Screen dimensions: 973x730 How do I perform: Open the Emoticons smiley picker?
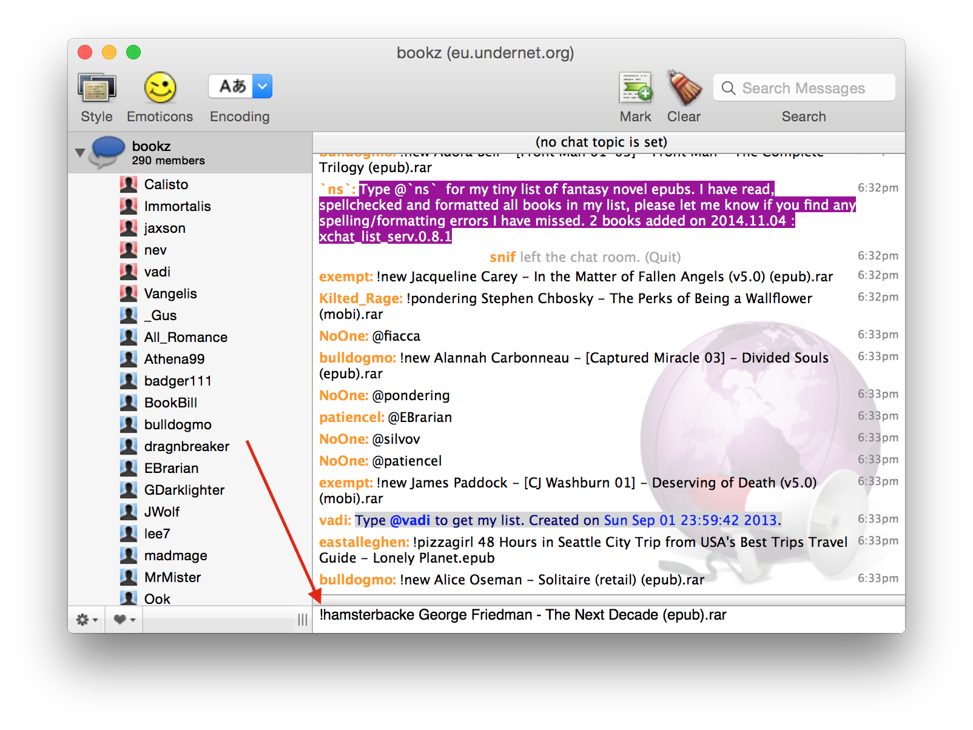160,89
